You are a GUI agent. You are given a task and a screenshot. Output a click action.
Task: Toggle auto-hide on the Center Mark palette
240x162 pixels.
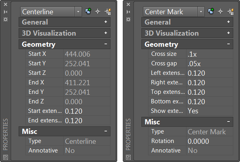[128, 12]
